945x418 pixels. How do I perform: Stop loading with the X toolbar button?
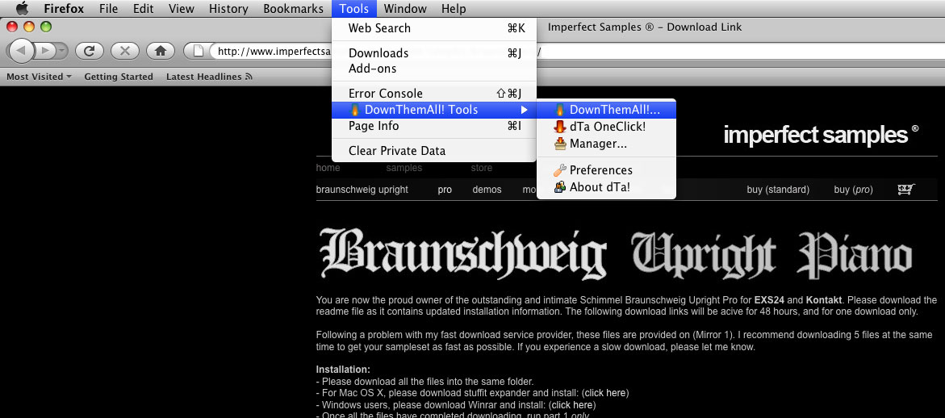(125, 51)
